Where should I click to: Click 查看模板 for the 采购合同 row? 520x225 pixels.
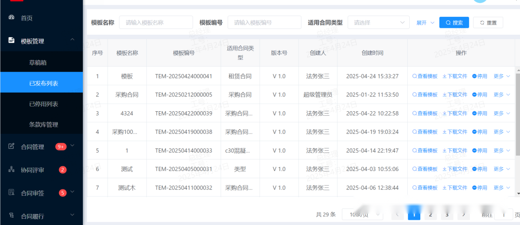pos(425,95)
